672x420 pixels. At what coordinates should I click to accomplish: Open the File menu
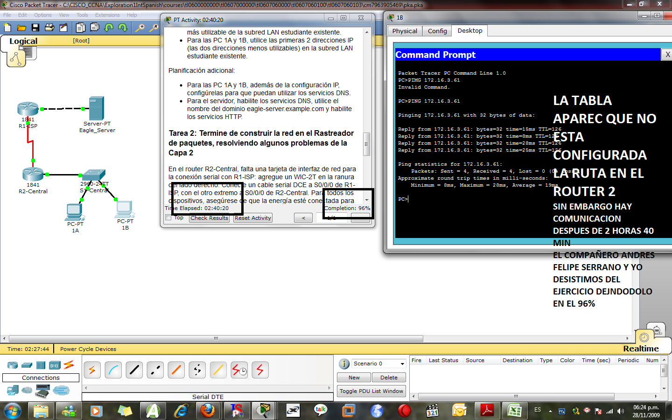coord(7,15)
